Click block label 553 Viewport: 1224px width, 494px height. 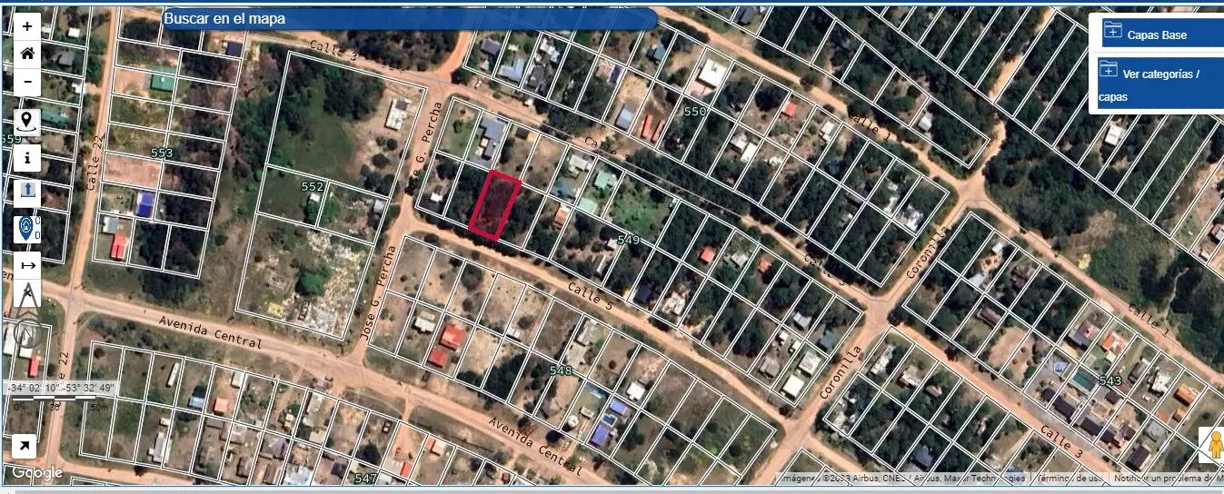(162, 153)
